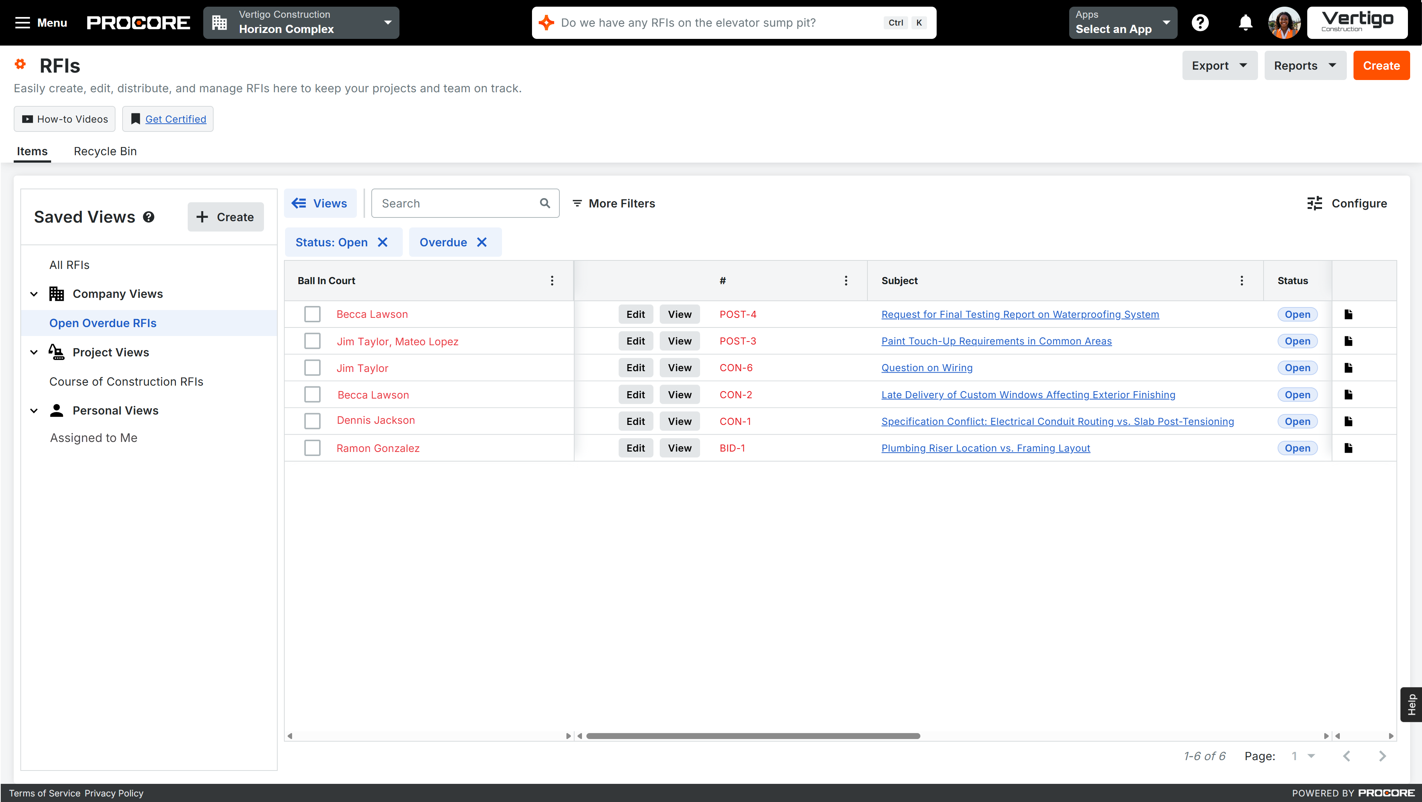1422x802 pixels.
Task: Click the RFIs settings gear icon
Action: 20,64
